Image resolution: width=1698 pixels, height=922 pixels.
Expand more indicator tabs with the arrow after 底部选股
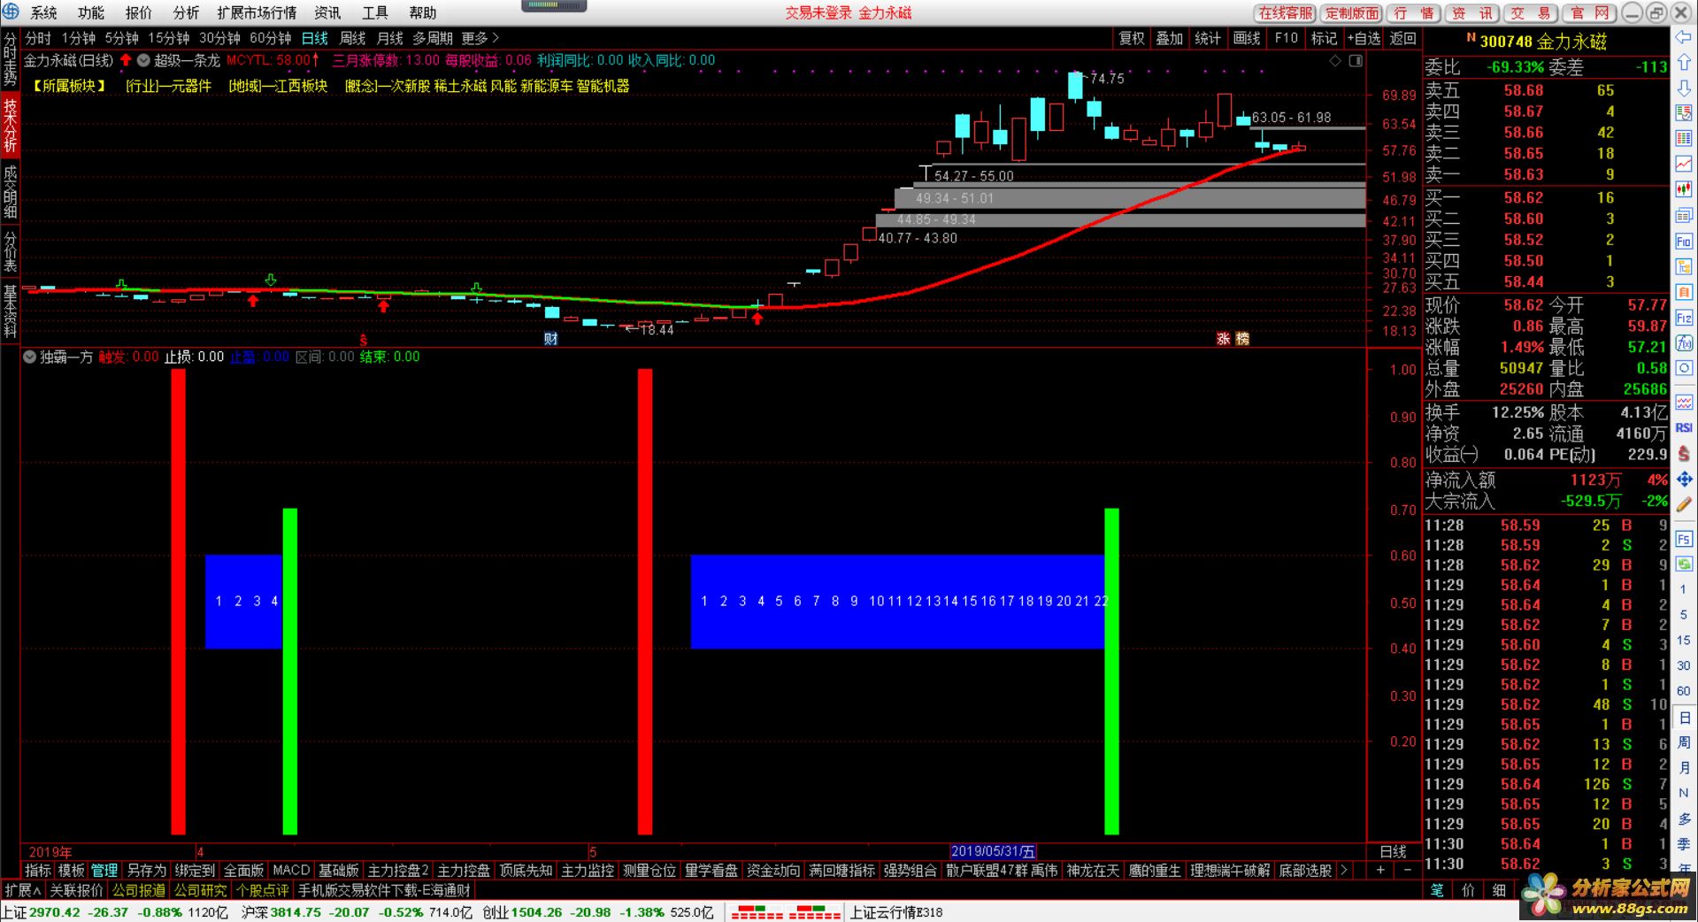[1344, 871]
